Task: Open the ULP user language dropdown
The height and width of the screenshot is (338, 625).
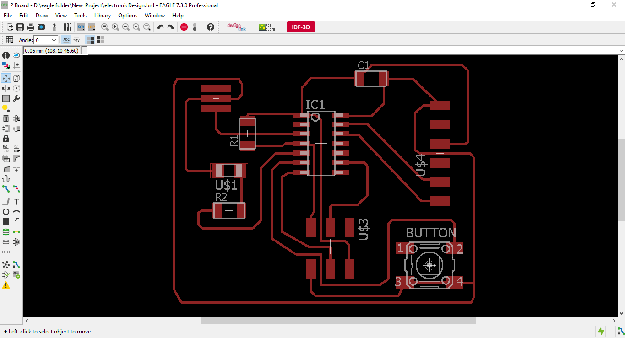Action: pyautogui.click(x=92, y=27)
